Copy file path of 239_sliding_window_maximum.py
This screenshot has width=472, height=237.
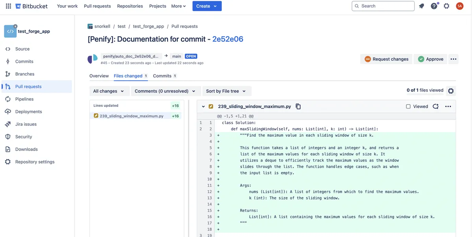pyautogui.click(x=298, y=107)
